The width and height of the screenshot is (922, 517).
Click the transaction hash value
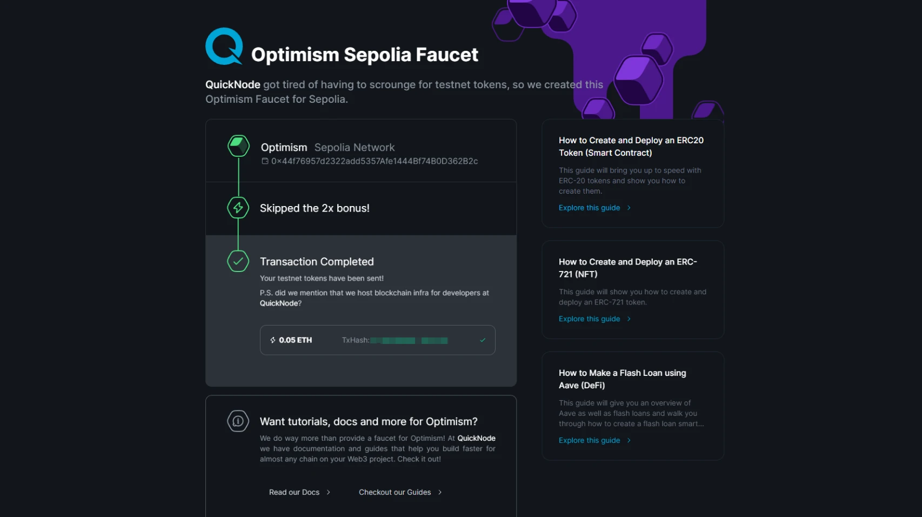(409, 341)
